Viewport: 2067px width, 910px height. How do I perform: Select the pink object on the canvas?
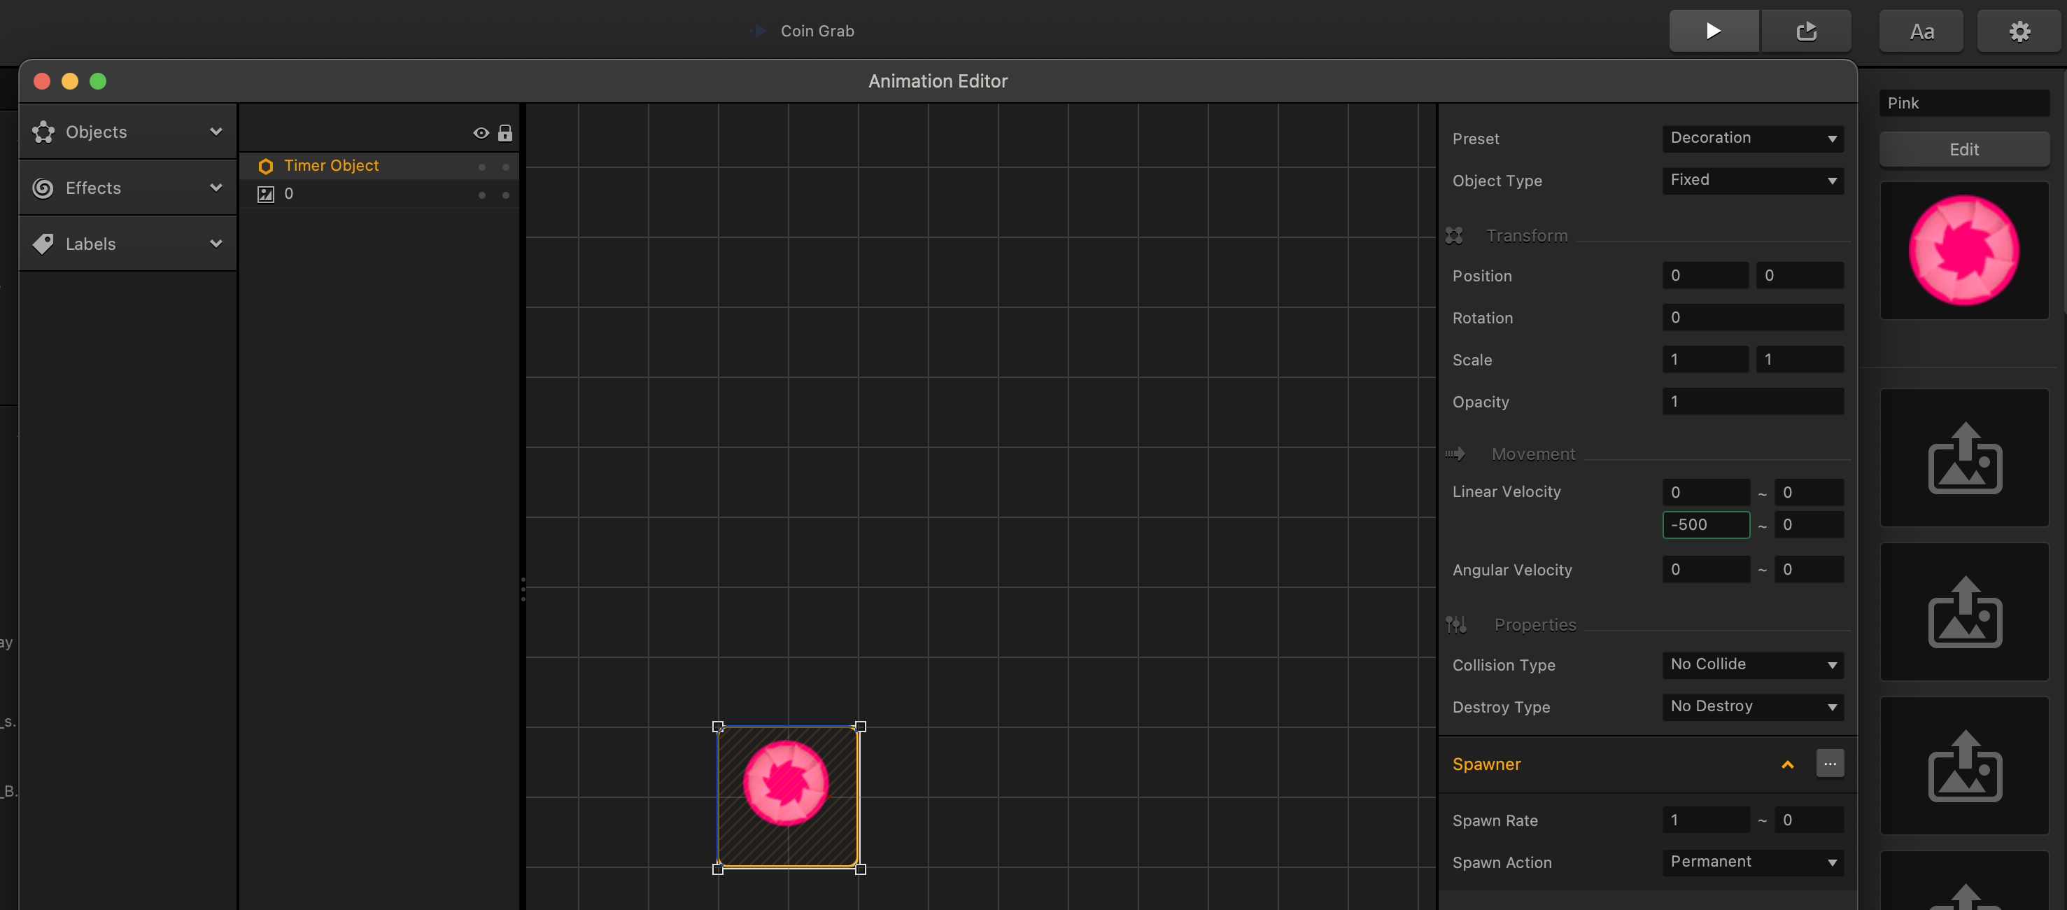tap(786, 783)
